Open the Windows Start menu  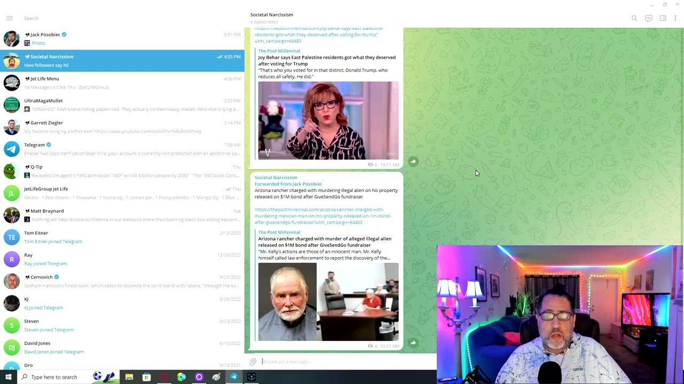click(8, 377)
